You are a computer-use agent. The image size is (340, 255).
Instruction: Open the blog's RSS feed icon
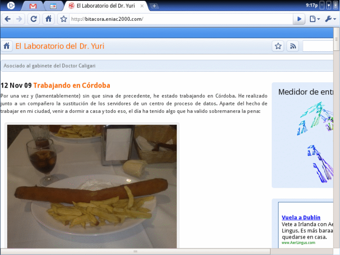[292, 46]
